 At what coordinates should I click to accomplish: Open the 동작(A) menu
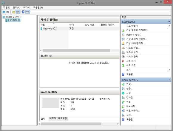pyautogui.click(x=16, y=7)
